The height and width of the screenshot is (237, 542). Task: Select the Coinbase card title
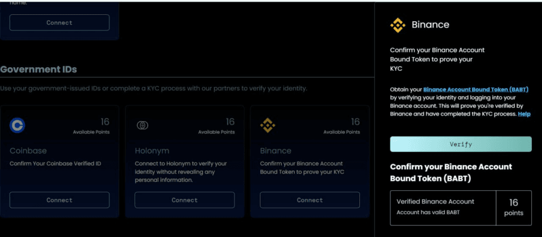28,151
